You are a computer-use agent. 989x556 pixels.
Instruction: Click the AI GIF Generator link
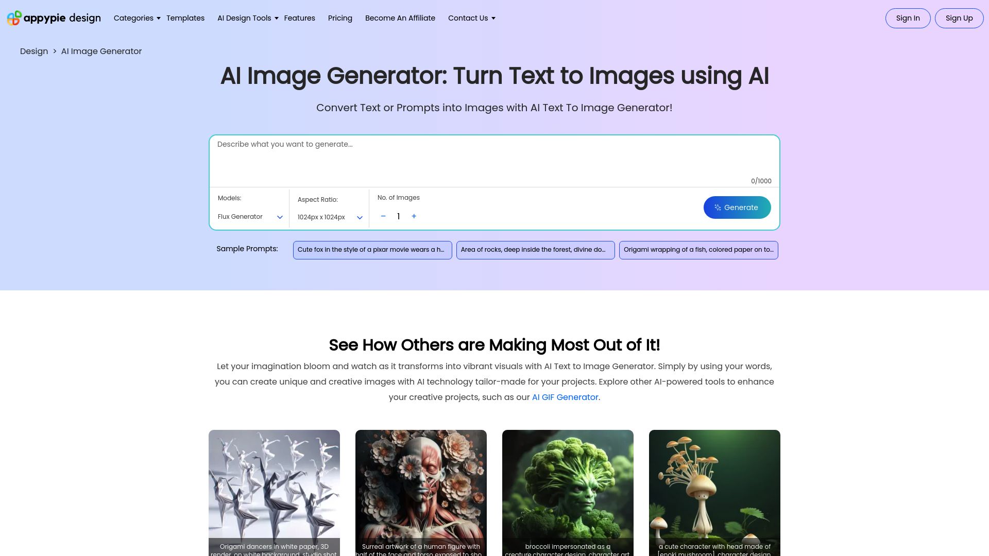coord(565,396)
